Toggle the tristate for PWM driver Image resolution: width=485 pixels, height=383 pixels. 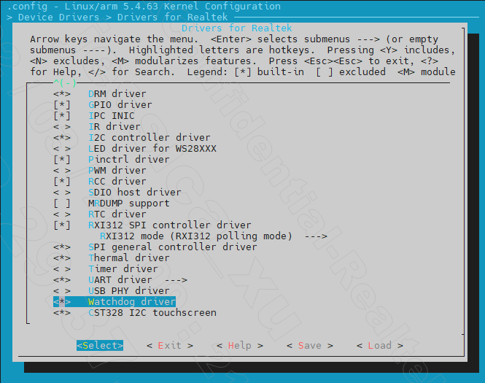[x=62, y=171]
